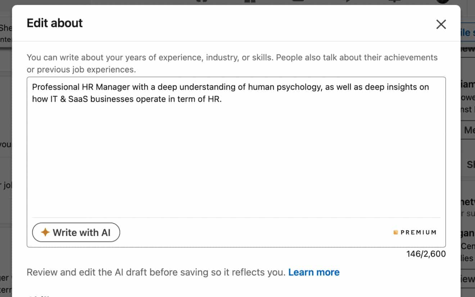Select the character count 146/2,600

426,254
